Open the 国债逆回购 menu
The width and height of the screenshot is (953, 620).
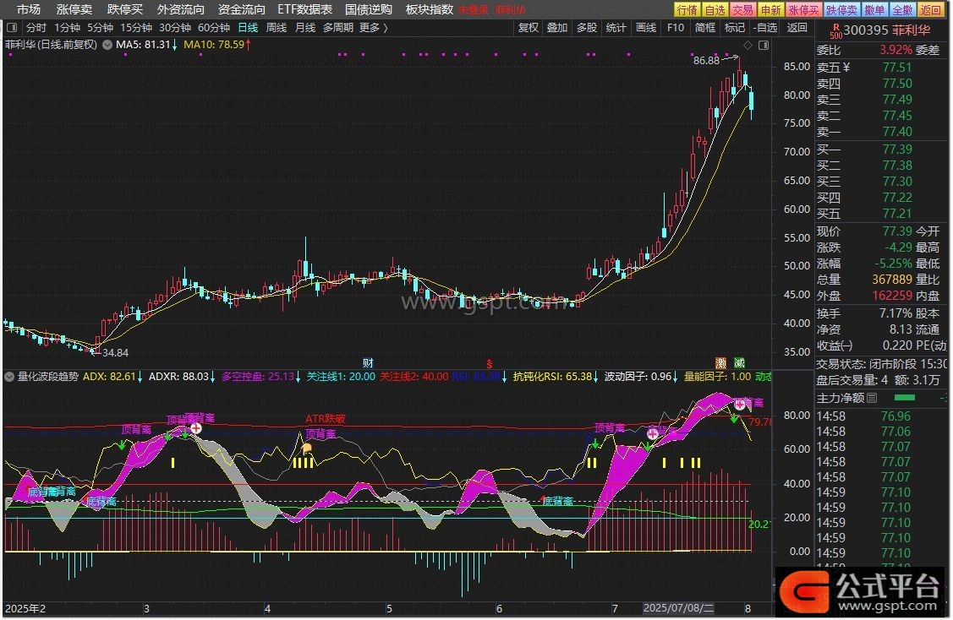(x=369, y=9)
